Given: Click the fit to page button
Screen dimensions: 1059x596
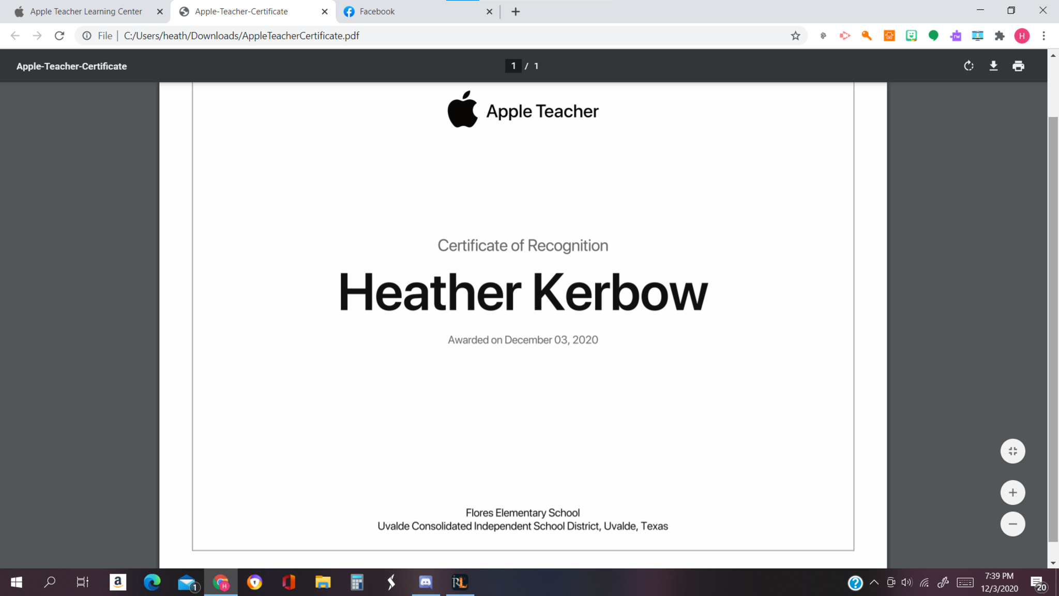Looking at the screenshot, I should 1012,451.
